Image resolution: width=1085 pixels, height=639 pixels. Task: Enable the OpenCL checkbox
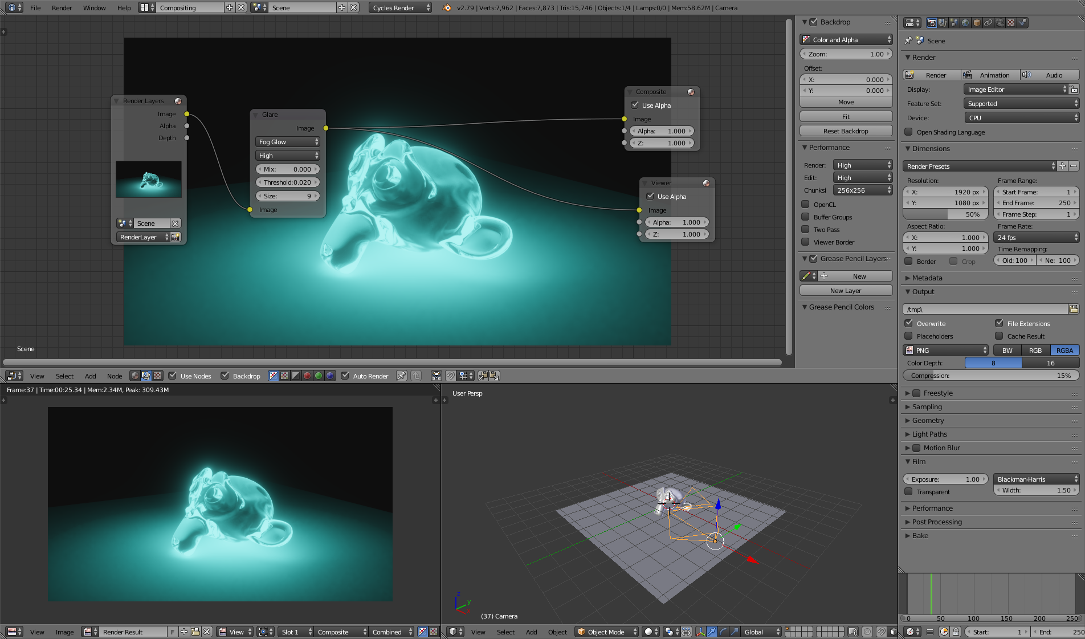(805, 204)
